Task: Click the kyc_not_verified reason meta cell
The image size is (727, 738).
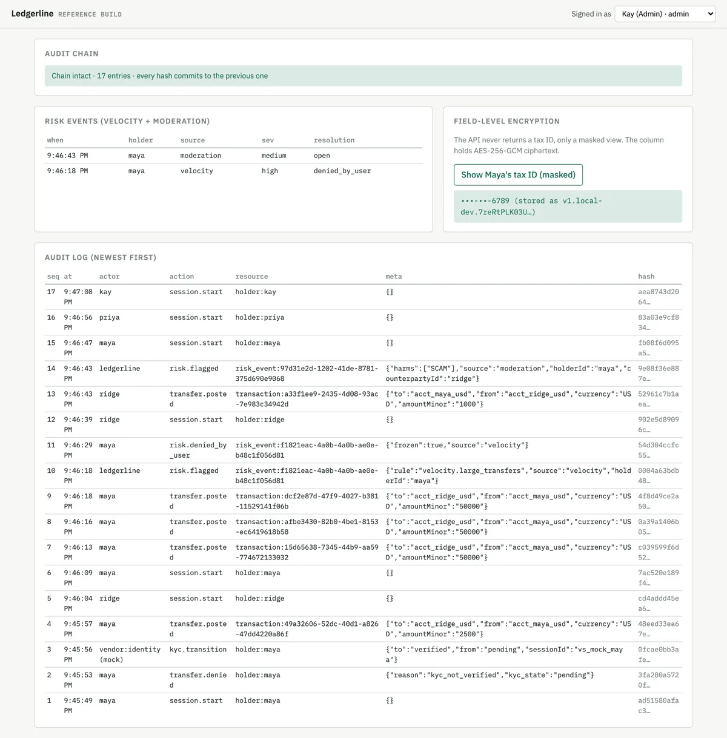Action: point(490,675)
